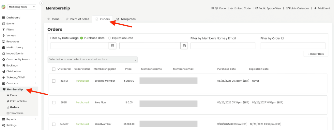334x130 pixels.
Task: Check the select-all orders checkbox
Action: tap(54, 69)
